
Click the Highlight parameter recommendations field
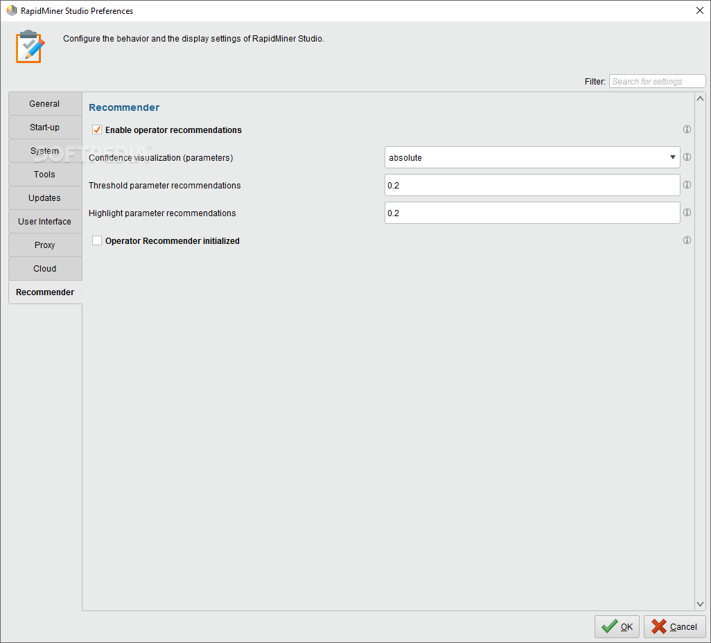click(532, 213)
